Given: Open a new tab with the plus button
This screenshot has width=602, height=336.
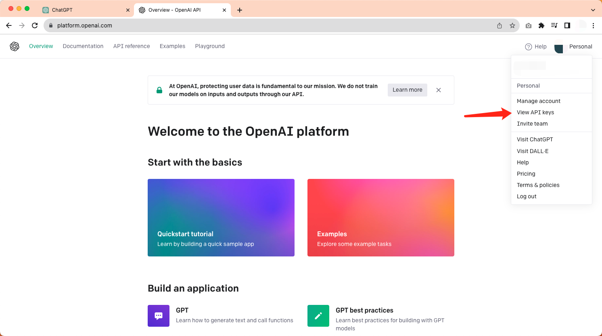Looking at the screenshot, I should point(240,10).
